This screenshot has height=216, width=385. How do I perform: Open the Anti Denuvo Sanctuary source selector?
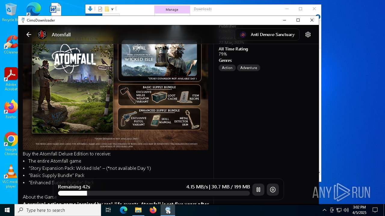(267, 34)
